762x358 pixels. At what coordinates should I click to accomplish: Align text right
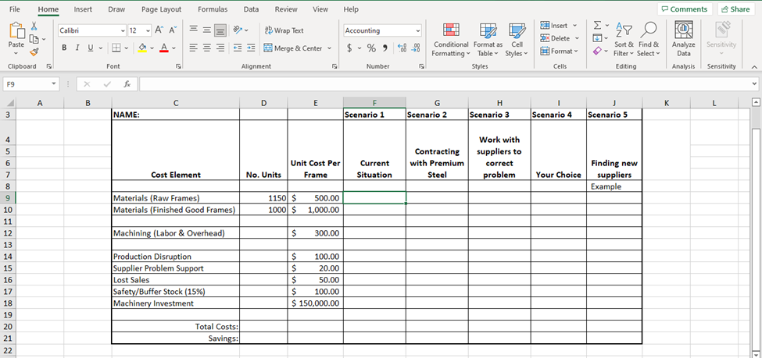click(x=220, y=48)
